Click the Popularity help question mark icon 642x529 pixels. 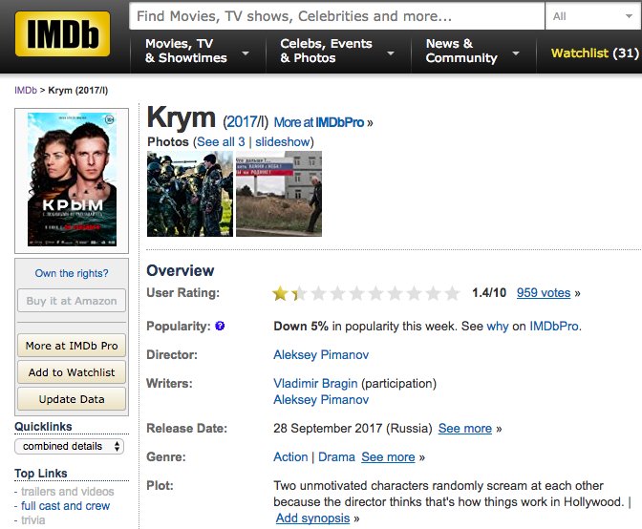(220, 326)
